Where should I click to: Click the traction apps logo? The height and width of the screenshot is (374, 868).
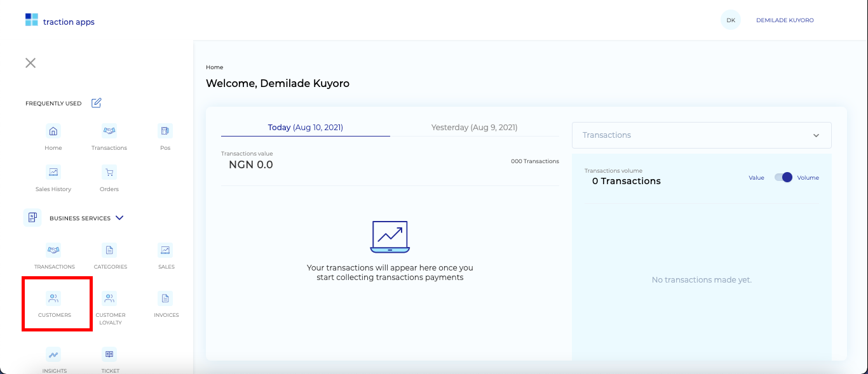(x=59, y=20)
